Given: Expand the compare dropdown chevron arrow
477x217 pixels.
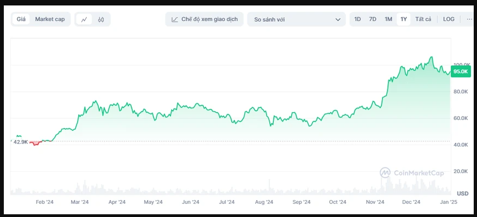Looking at the screenshot, I should tap(338, 20).
